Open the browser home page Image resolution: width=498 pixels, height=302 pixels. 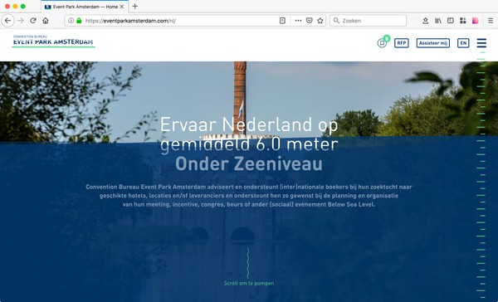coord(46,21)
